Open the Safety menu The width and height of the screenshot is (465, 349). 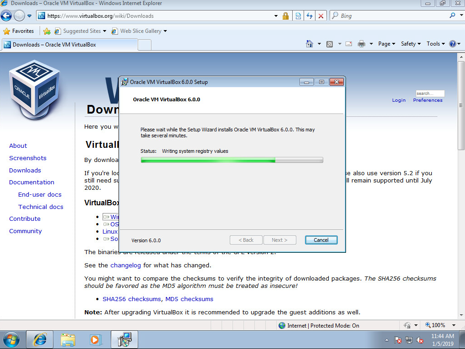(x=411, y=44)
